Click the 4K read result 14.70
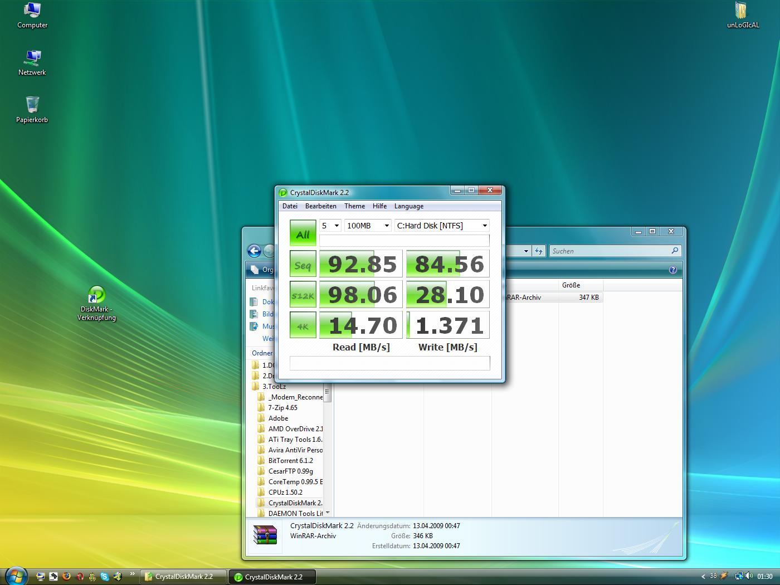 click(x=360, y=325)
